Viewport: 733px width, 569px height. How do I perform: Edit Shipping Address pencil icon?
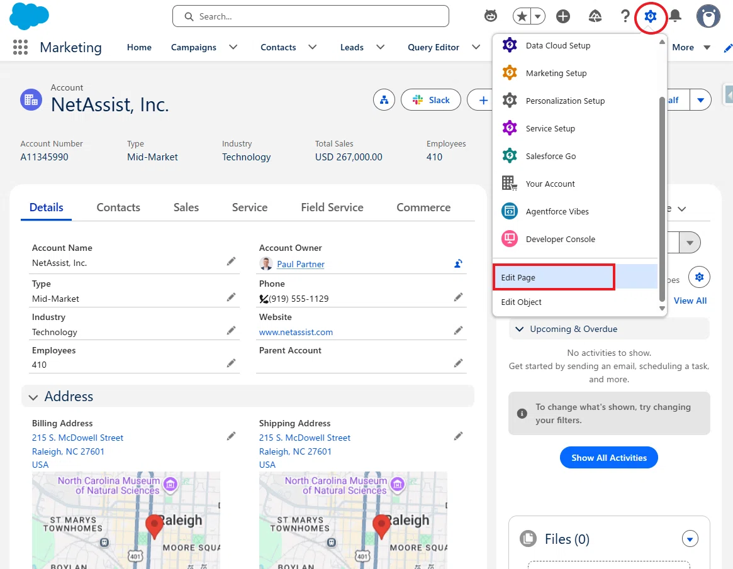pyautogui.click(x=458, y=436)
